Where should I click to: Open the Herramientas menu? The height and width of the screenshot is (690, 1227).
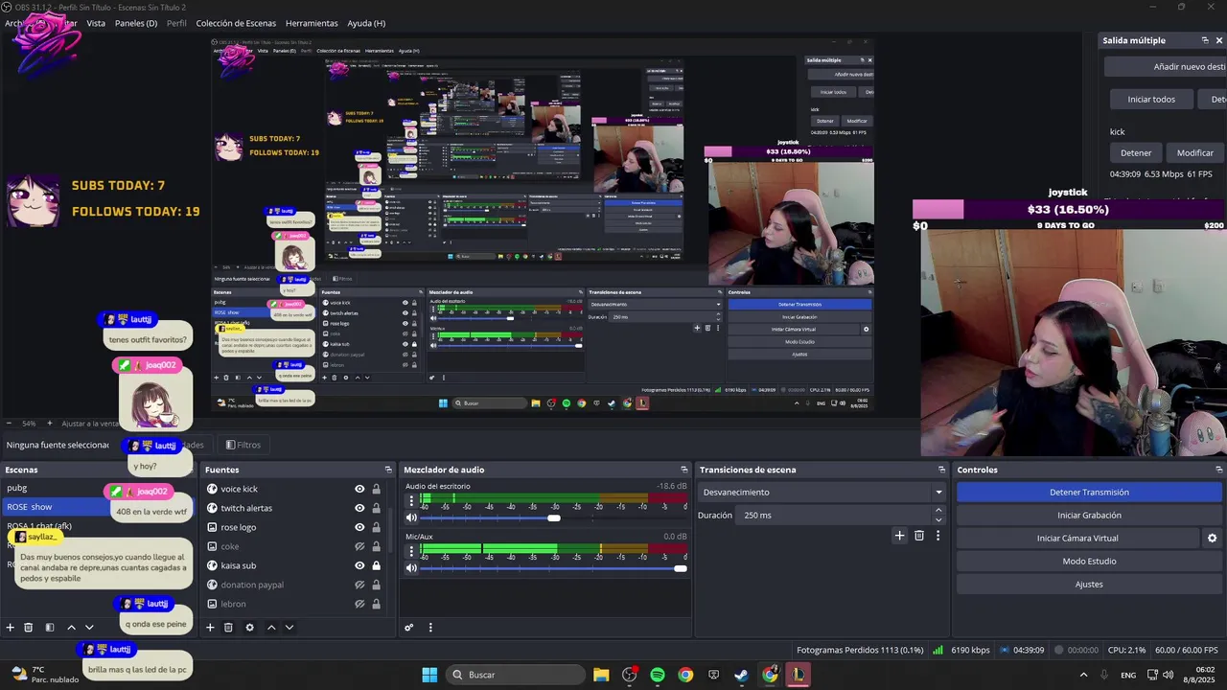(312, 23)
